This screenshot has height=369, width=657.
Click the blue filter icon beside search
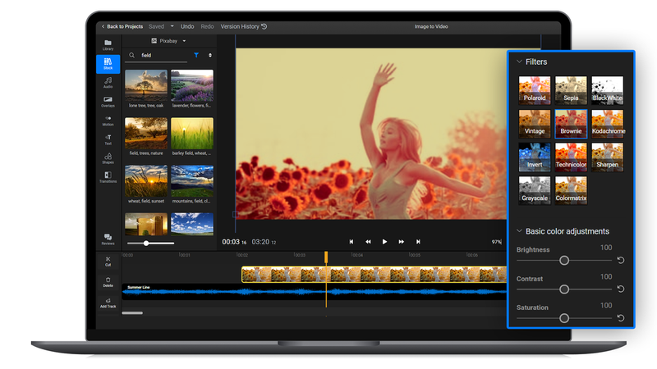[x=196, y=55]
